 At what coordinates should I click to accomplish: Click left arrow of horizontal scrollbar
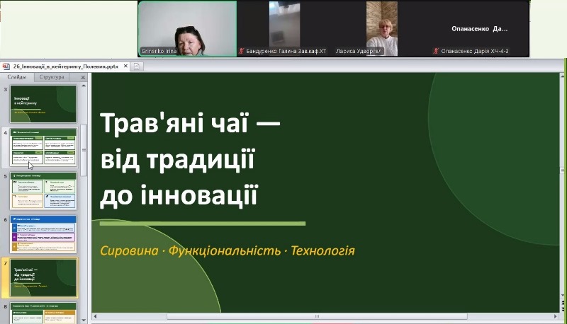[x=95, y=316]
